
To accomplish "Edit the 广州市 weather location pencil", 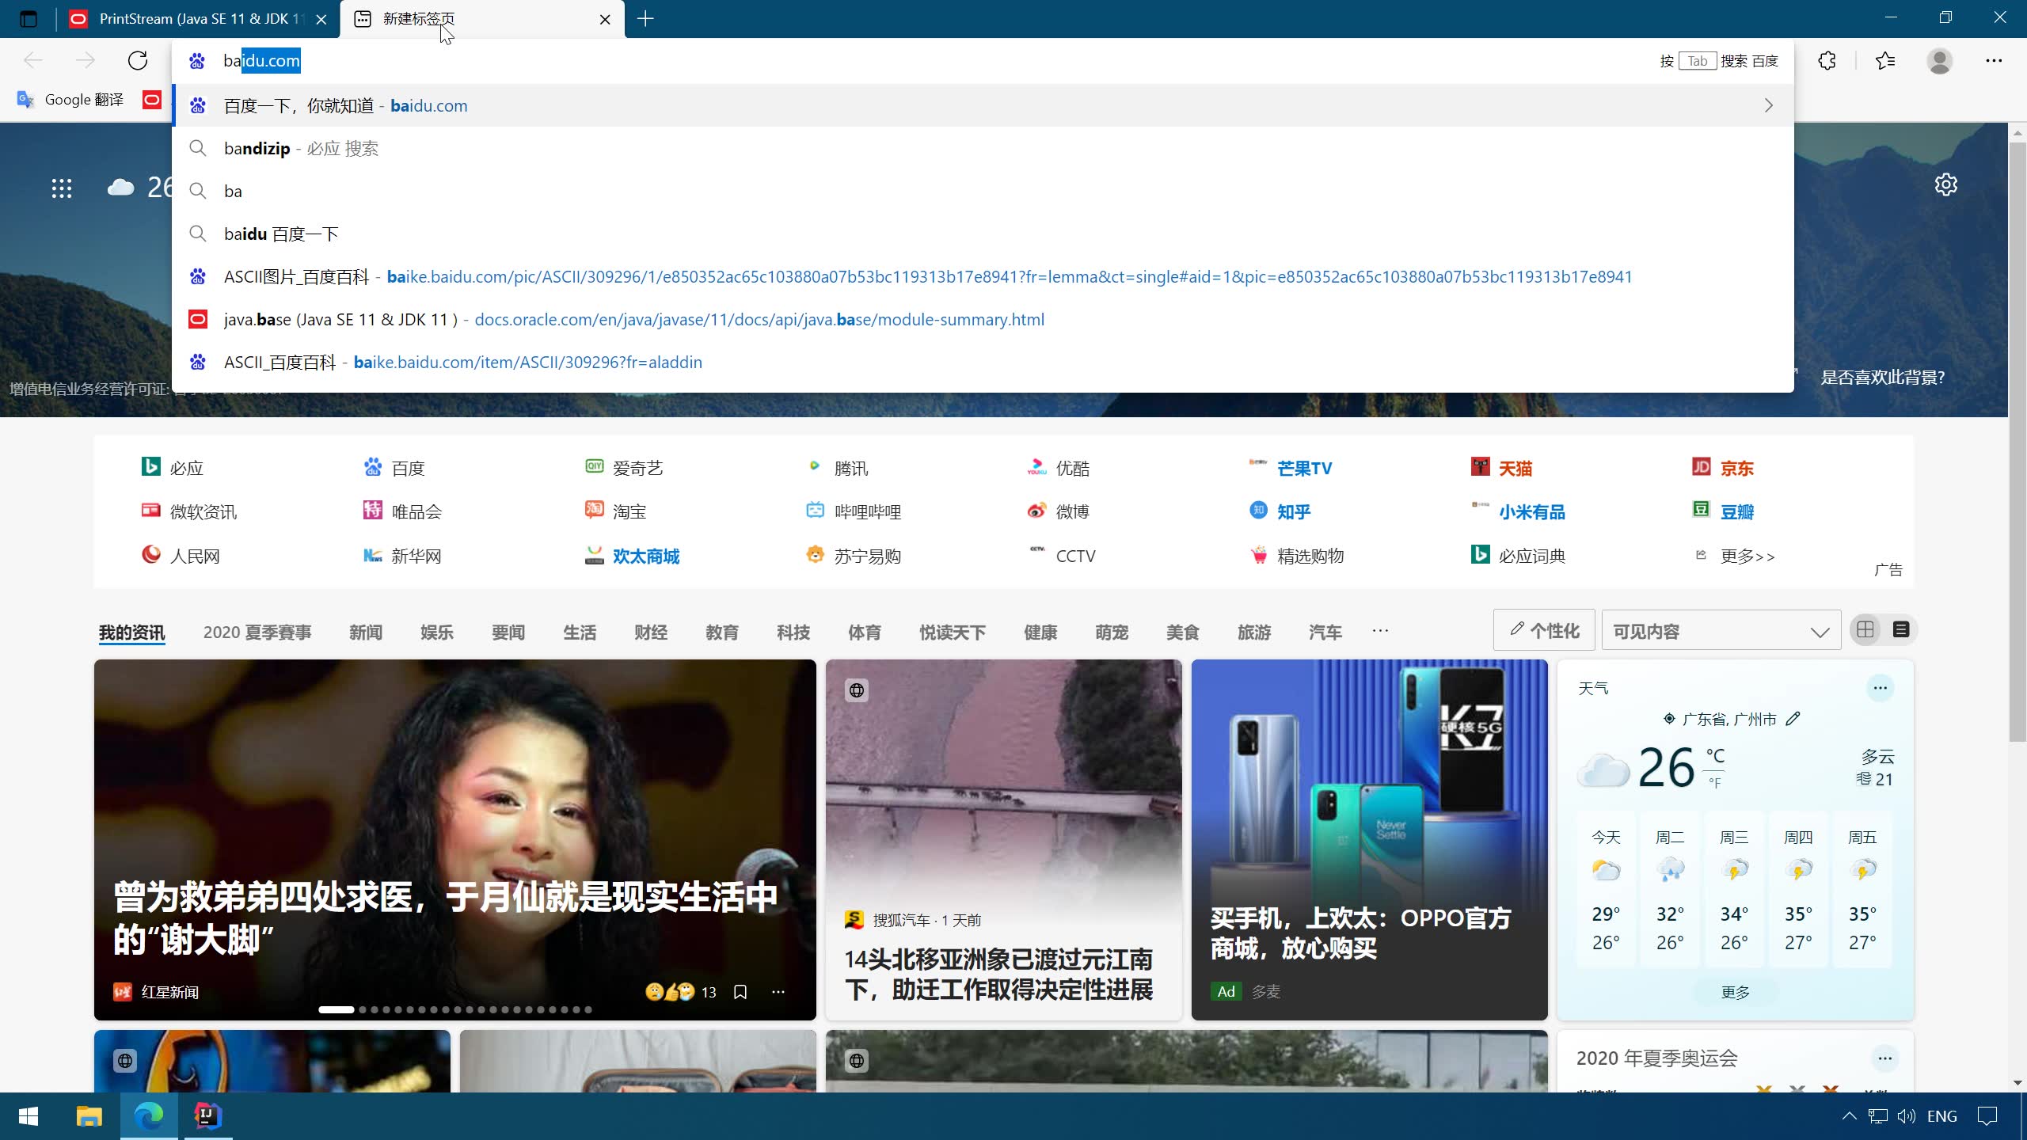I will (1793, 719).
